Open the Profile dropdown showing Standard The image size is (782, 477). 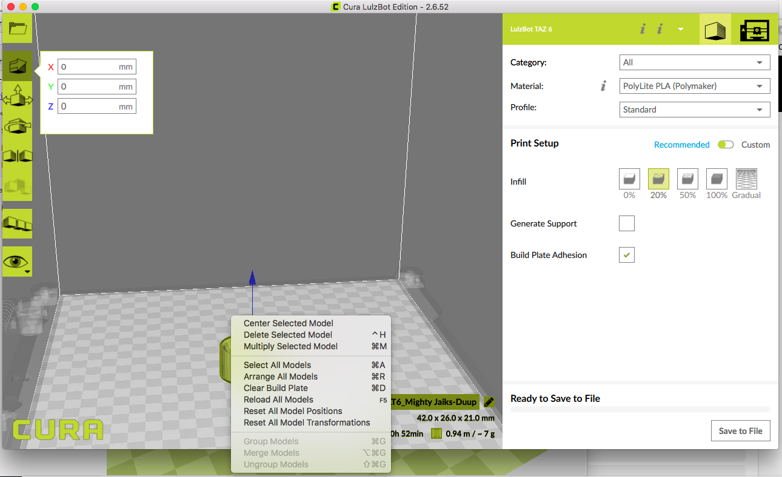tap(695, 110)
